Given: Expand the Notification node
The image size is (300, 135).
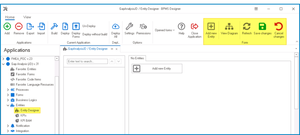Looking at the screenshot, I should point(8,126).
